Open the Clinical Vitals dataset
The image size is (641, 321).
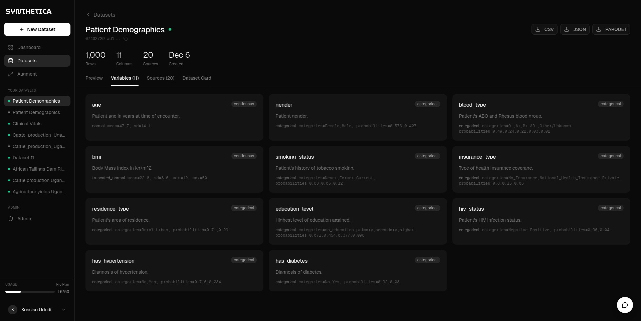point(37,124)
